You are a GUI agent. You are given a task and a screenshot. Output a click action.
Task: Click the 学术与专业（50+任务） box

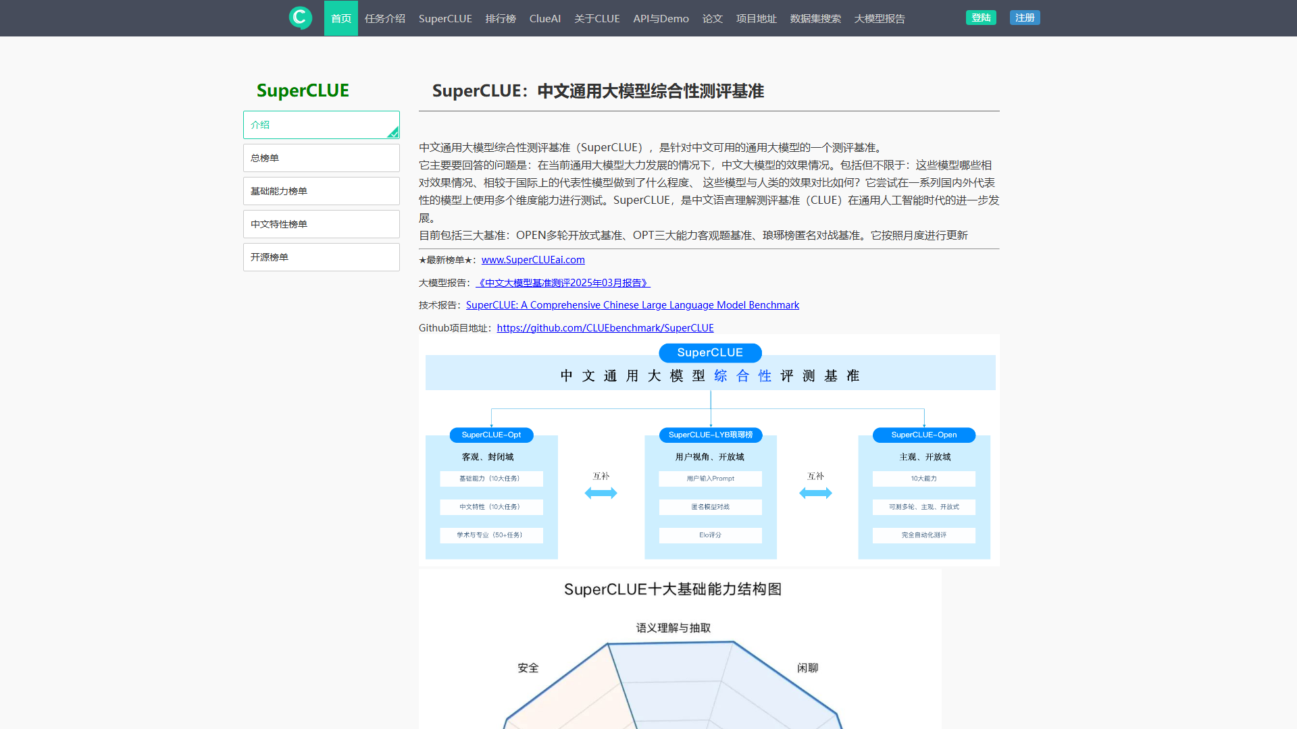pyautogui.click(x=491, y=535)
